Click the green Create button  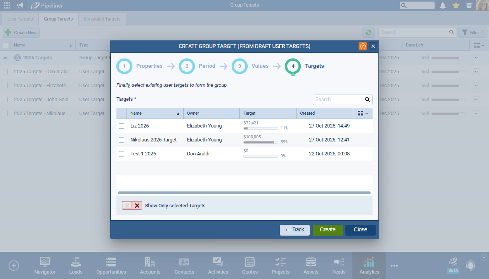(x=328, y=230)
